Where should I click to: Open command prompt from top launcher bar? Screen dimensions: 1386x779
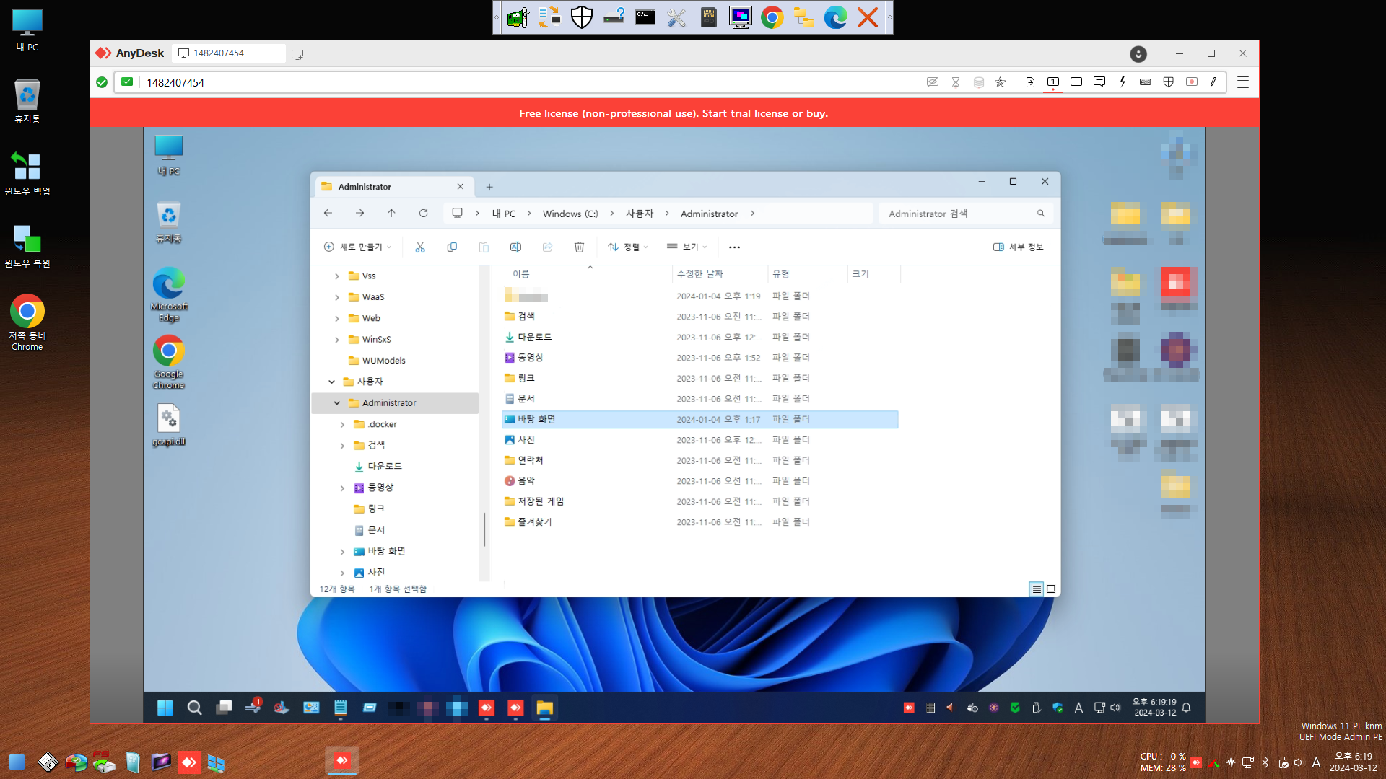point(645,17)
